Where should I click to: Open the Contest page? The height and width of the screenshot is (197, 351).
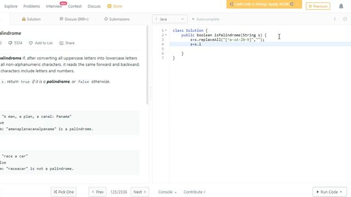tap(75, 6)
